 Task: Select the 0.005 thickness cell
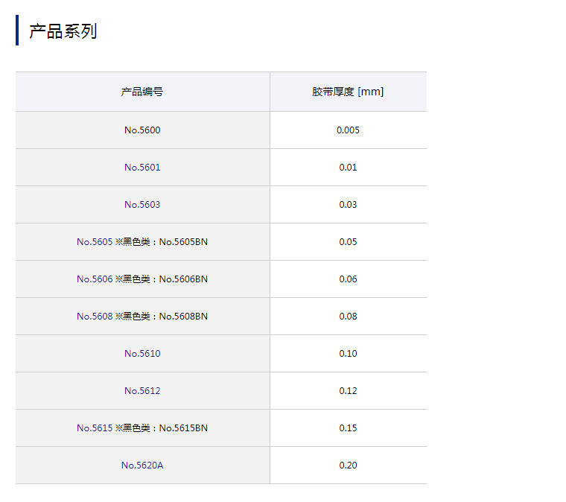pos(348,130)
